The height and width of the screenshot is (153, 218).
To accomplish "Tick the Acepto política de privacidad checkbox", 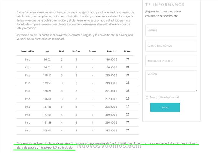I will [147, 97].
